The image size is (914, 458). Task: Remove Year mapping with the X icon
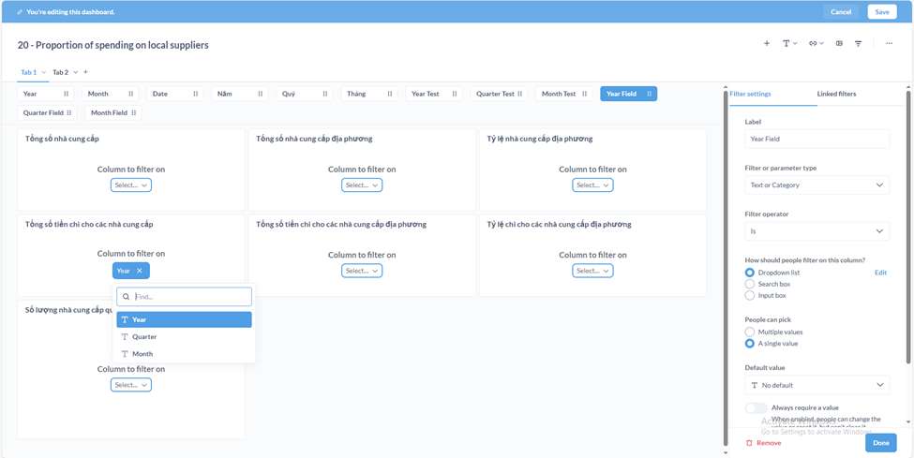pos(140,271)
